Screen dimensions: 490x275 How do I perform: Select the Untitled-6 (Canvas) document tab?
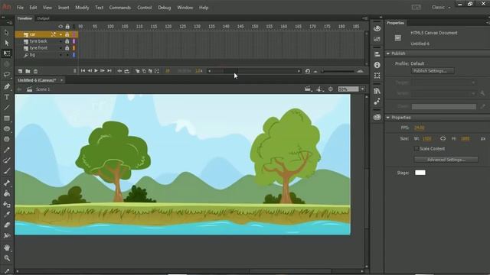[37, 80]
